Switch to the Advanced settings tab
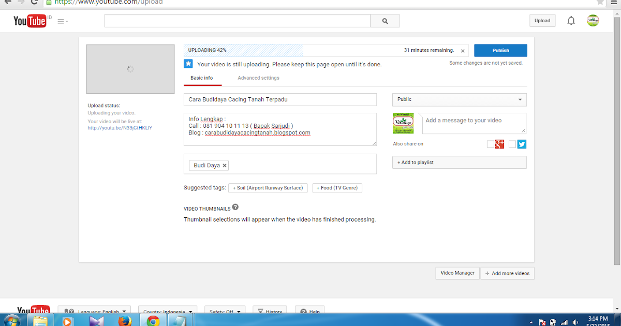The height and width of the screenshot is (326, 621). pos(258,78)
